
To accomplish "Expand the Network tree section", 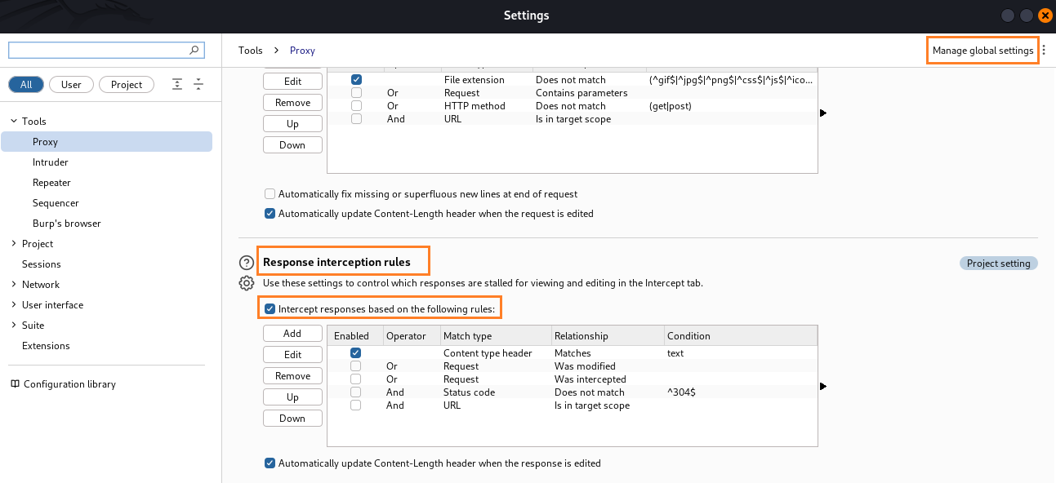I will [x=14, y=285].
